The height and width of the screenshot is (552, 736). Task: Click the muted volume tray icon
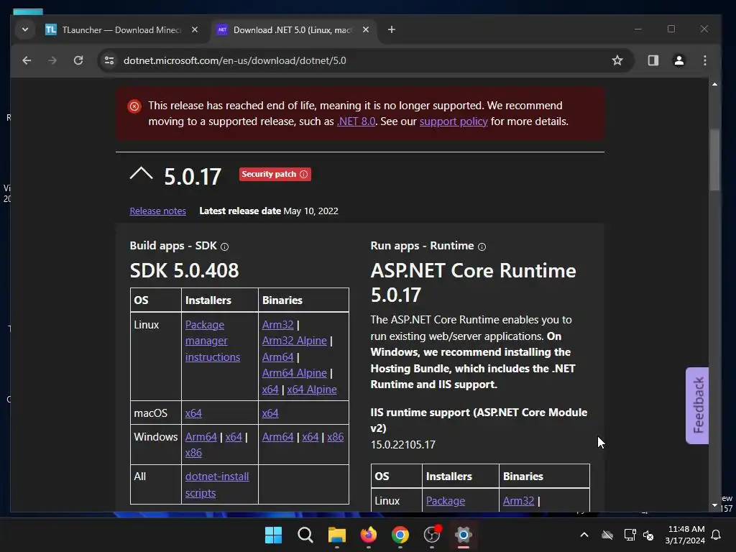click(649, 535)
